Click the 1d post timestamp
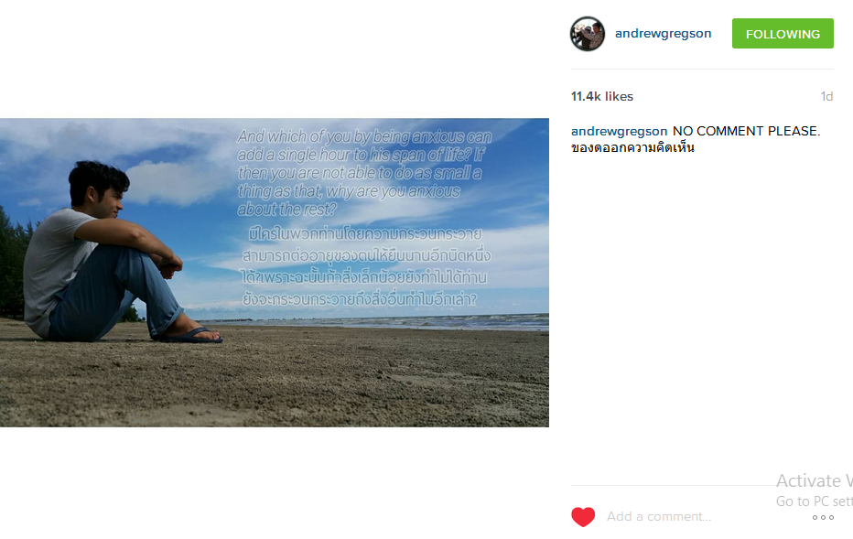 [826, 96]
